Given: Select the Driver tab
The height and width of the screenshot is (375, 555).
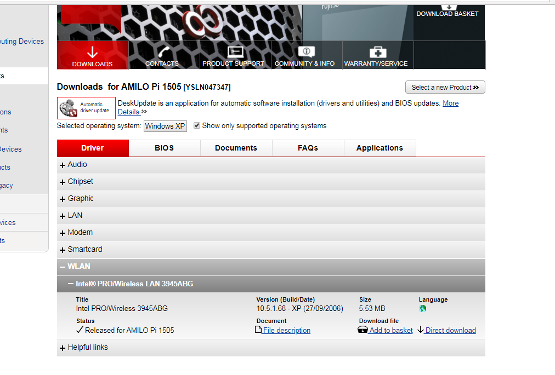Looking at the screenshot, I should pyautogui.click(x=93, y=148).
